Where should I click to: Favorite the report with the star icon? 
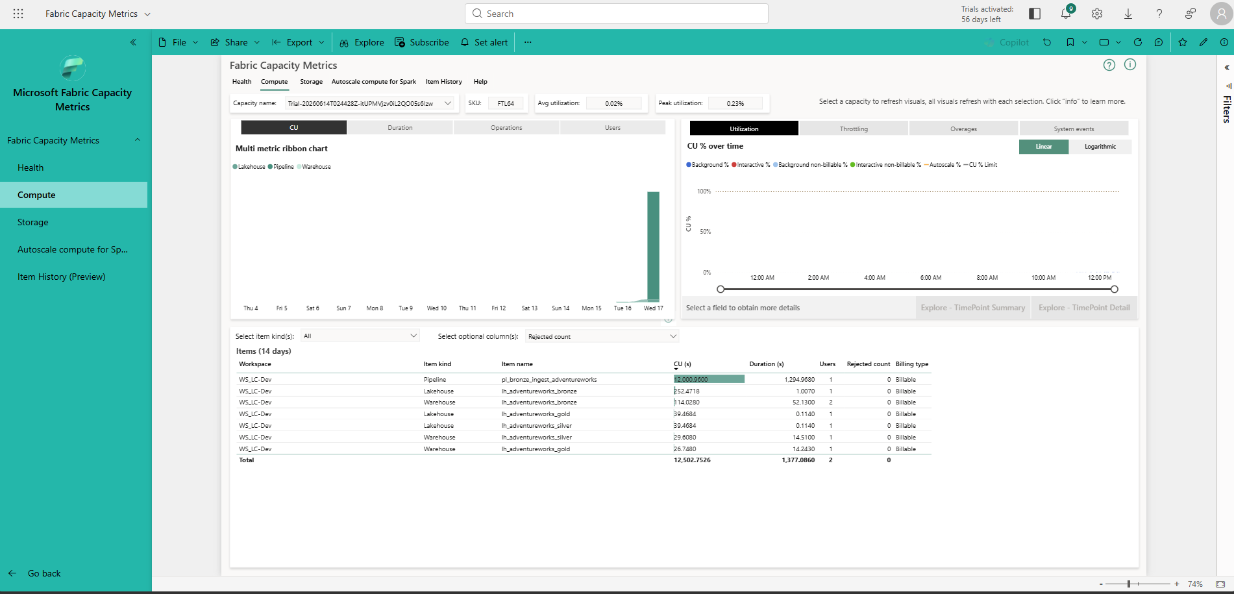click(1183, 42)
